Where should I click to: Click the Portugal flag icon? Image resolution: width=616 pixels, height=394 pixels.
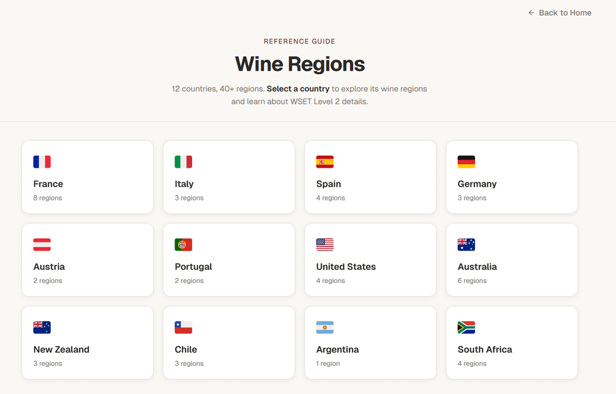point(183,245)
